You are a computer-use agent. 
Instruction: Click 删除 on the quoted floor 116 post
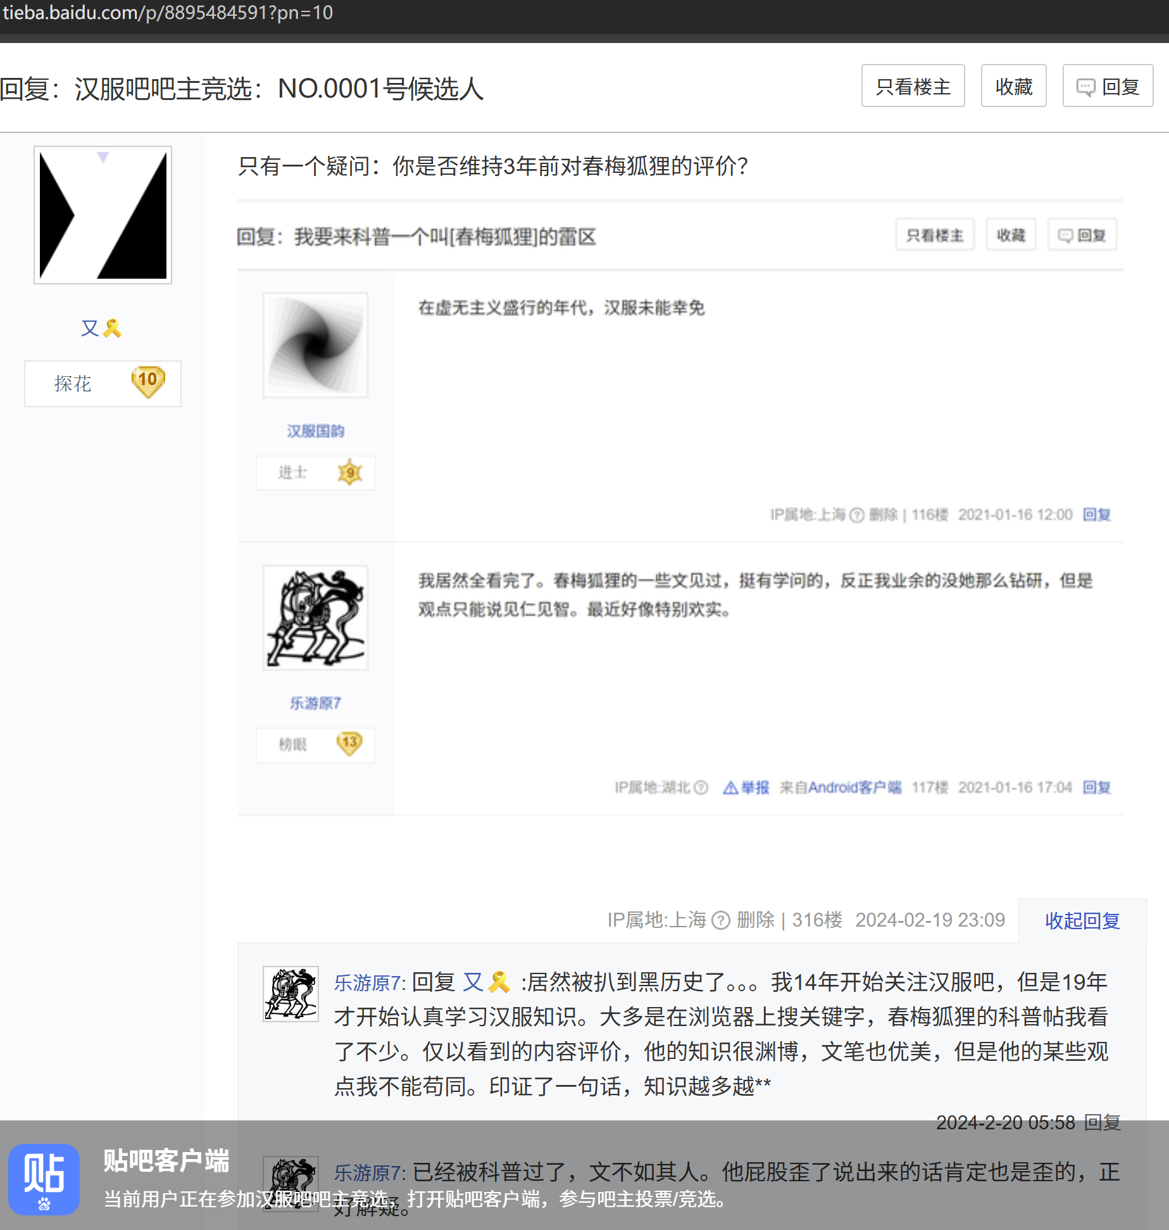pyautogui.click(x=884, y=515)
